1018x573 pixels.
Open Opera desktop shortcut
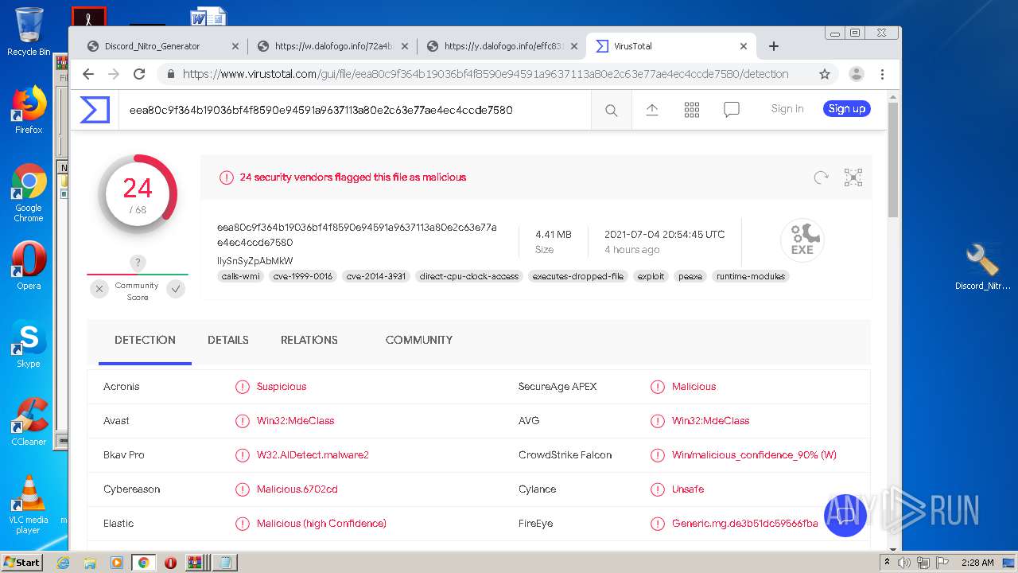[x=29, y=266]
